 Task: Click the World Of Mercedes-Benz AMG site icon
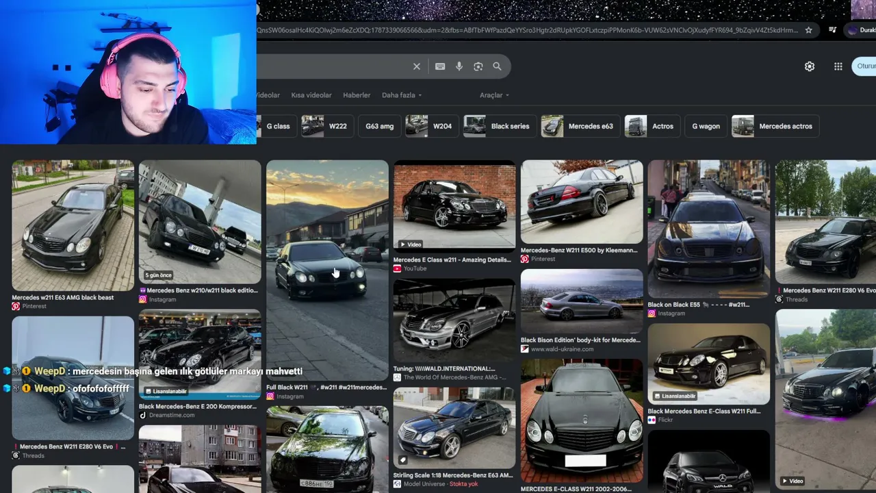tap(397, 377)
